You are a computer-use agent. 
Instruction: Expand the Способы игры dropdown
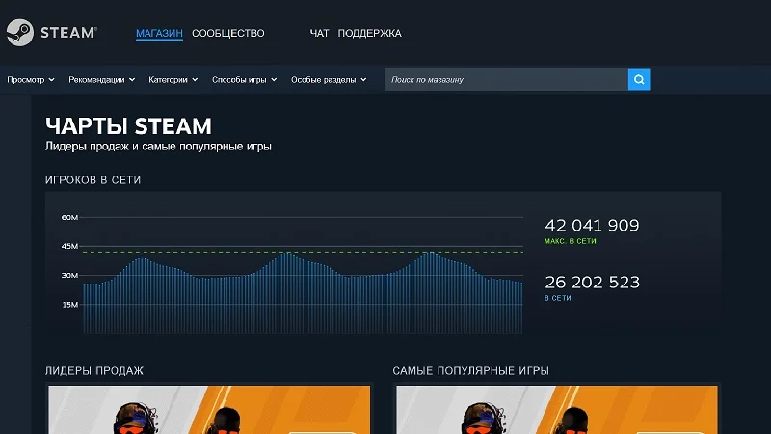(x=244, y=80)
